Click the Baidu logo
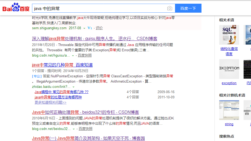The width and height of the screenshot is (251, 141). [16, 7]
